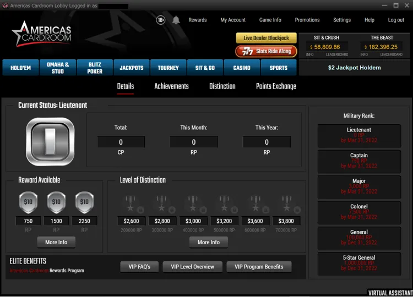Open the OMAHA & STUD game tab
The image size is (413, 297).
(x=58, y=68)
